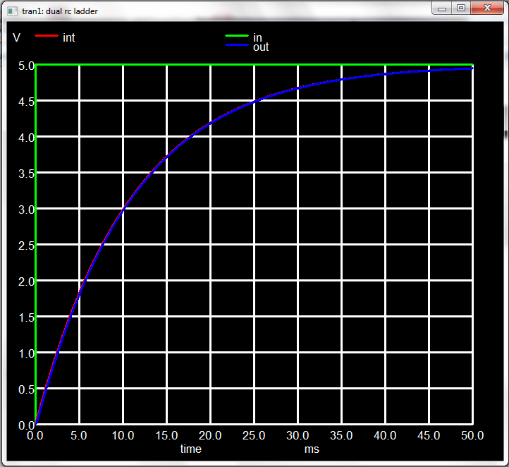
Task: Click the blue line swatch for out
Action: point(237,45)
